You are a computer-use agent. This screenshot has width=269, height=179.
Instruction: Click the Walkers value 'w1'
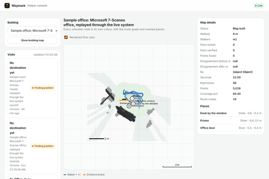pos(235,39)
